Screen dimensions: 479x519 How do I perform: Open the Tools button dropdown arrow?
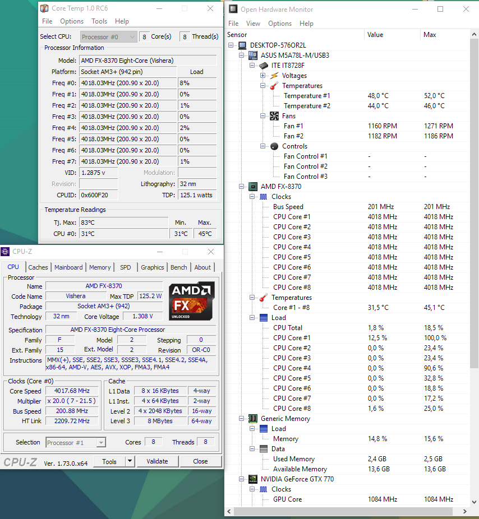[x=130, y=461]
